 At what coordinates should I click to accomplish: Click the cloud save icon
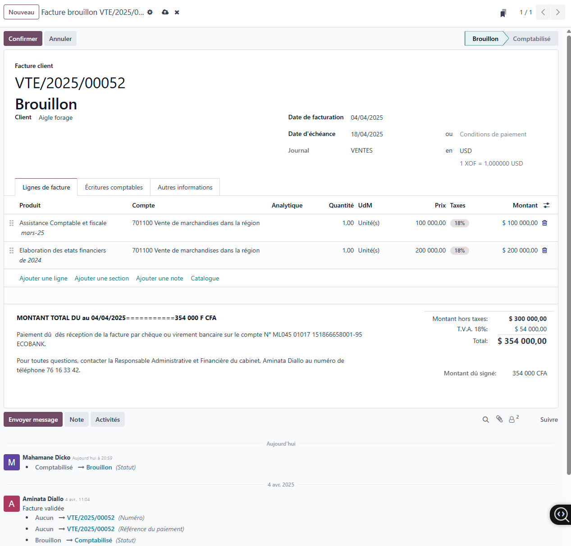pyautogui.click(x=165, y=12)
